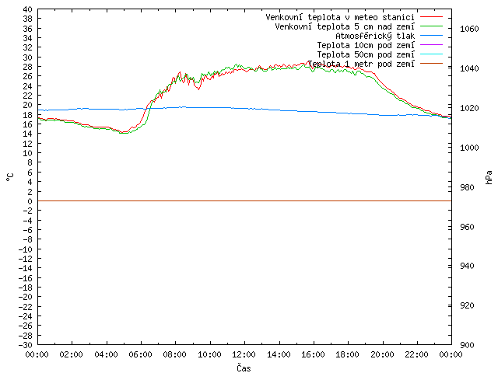Click legend label 'Venkovní teplota 5 cm nad zemí'

click(345, 26)
